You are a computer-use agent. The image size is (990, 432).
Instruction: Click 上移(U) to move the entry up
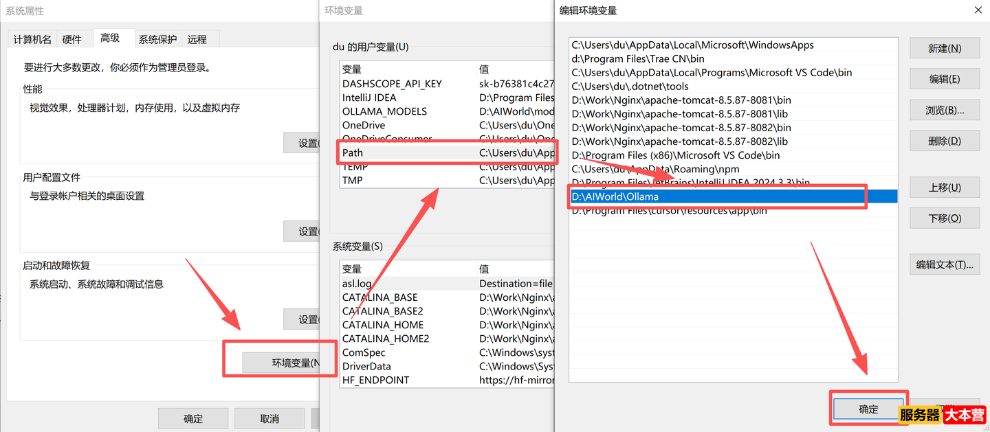click(945, 187)
